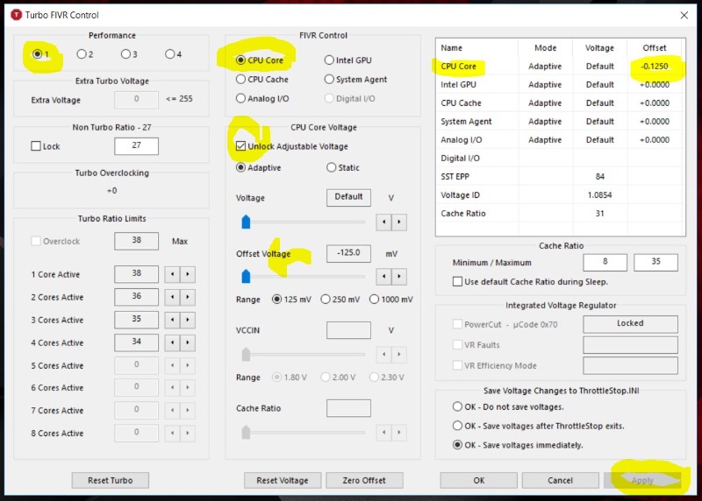Viewport: 702px width, 501px height.
Task: Increase 1 Core Active ratio with right arrow
Action: (x=188, y=274)
